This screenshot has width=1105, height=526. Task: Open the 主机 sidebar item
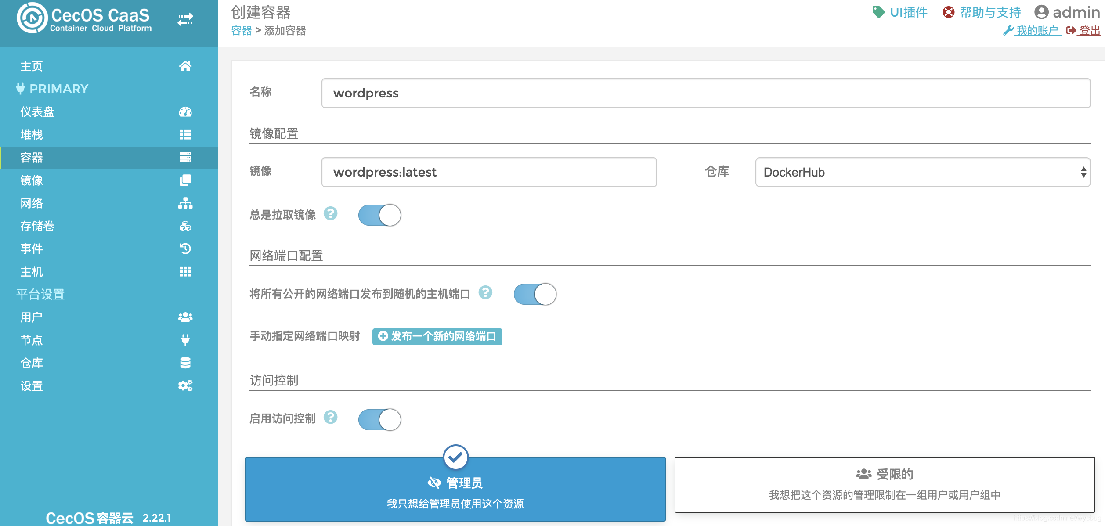click(109, 271)
